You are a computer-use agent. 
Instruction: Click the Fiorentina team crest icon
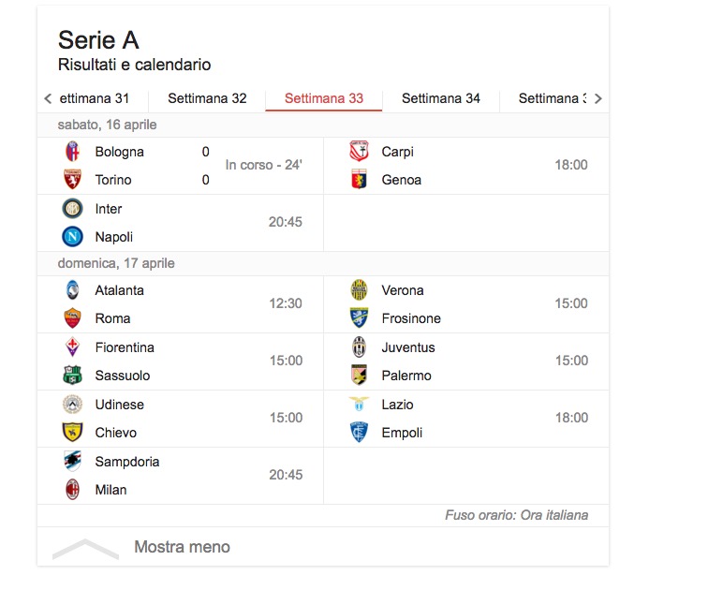click(x=72, y=347)
